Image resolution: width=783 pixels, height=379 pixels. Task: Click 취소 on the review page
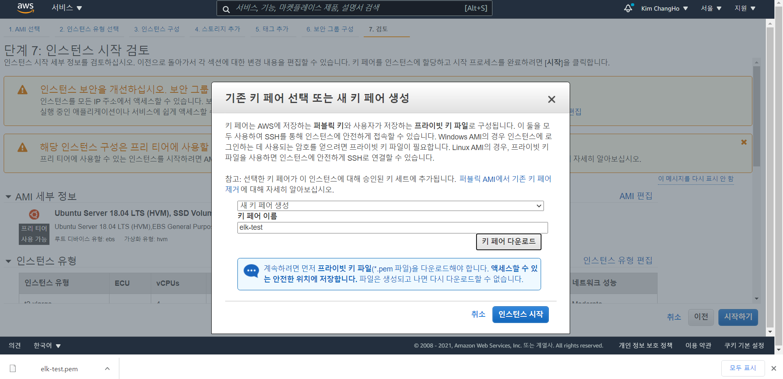coord(674,317)
